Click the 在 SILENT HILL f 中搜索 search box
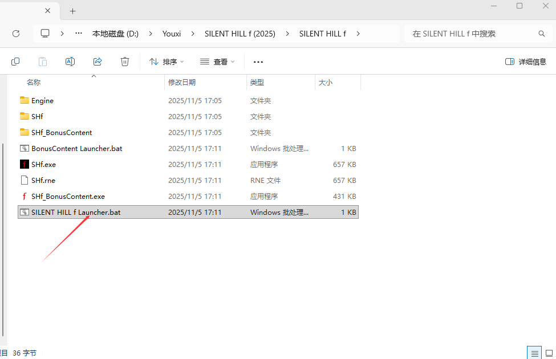Screen dimensions: 556x359 (x=476, y=34)
